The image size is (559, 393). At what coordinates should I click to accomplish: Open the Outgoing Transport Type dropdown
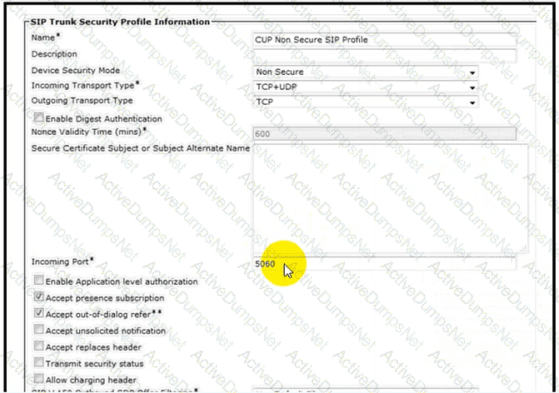point(365,102)
